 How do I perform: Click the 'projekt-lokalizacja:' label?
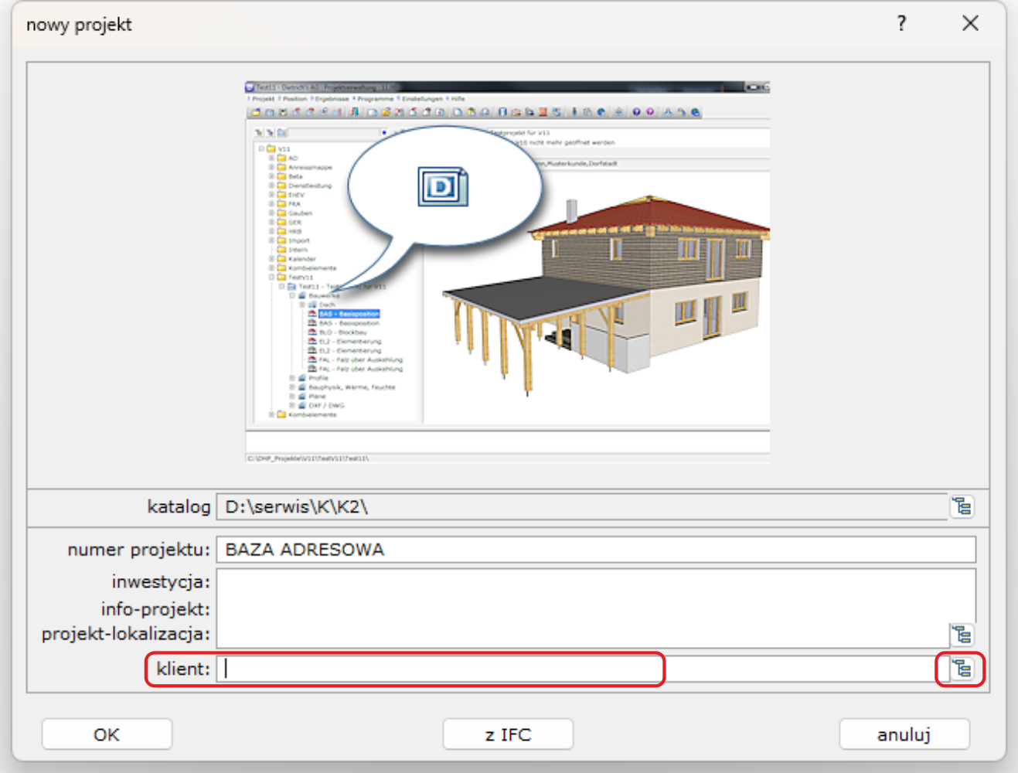[126, 634]
